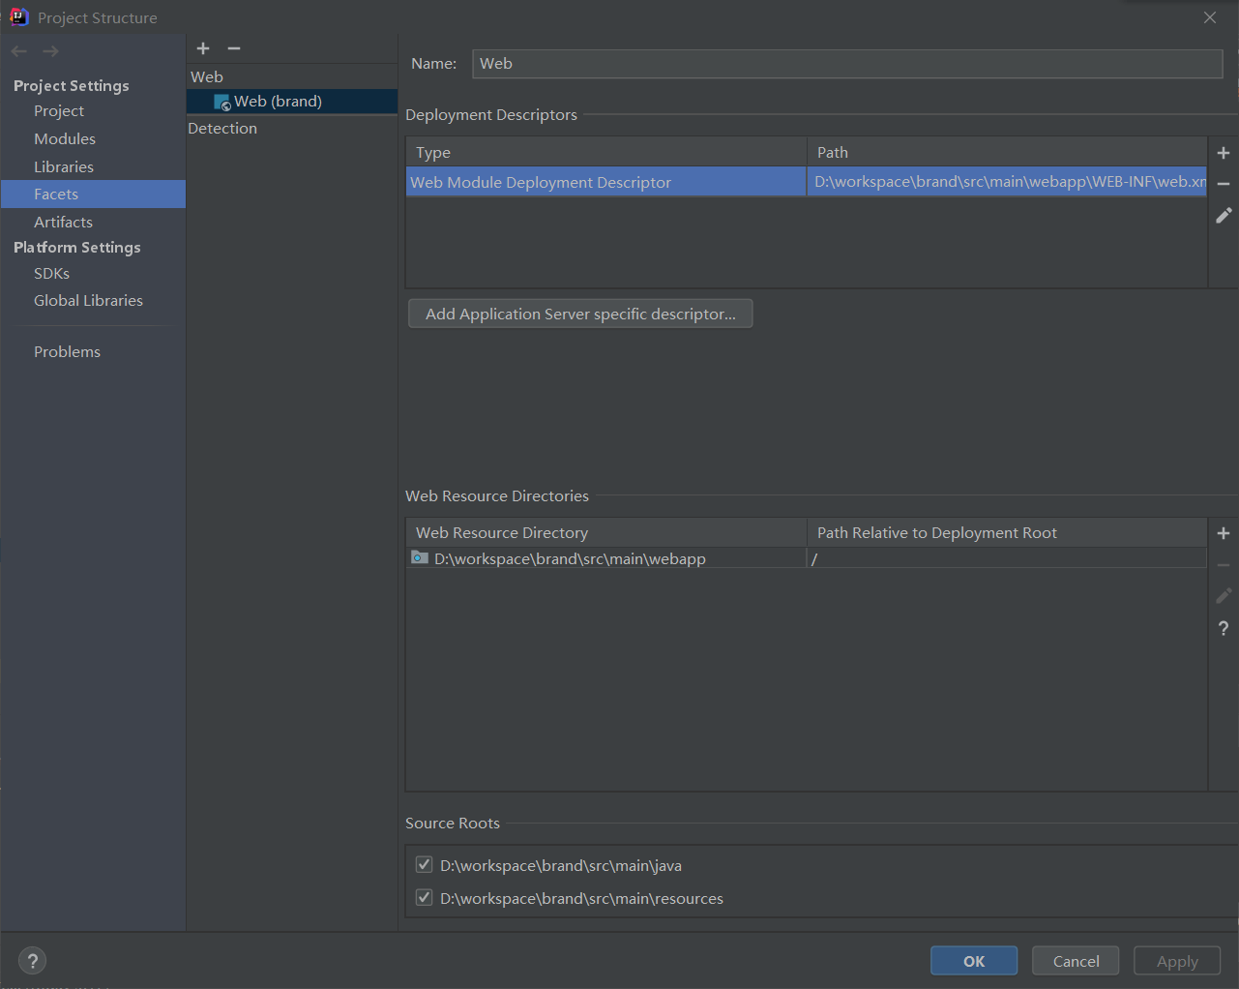Add a web resource directory
This screenshot has width=1239, height=989.
[1224, 533]
